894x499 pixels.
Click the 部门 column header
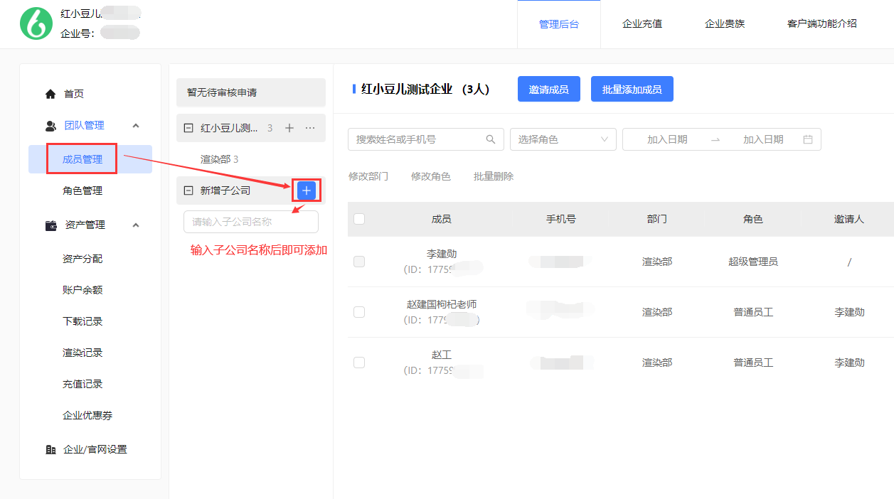(657, 219)
